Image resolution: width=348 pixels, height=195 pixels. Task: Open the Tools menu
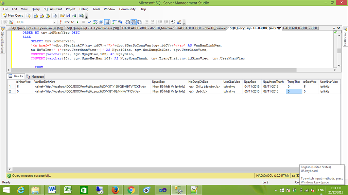[96, 9]
